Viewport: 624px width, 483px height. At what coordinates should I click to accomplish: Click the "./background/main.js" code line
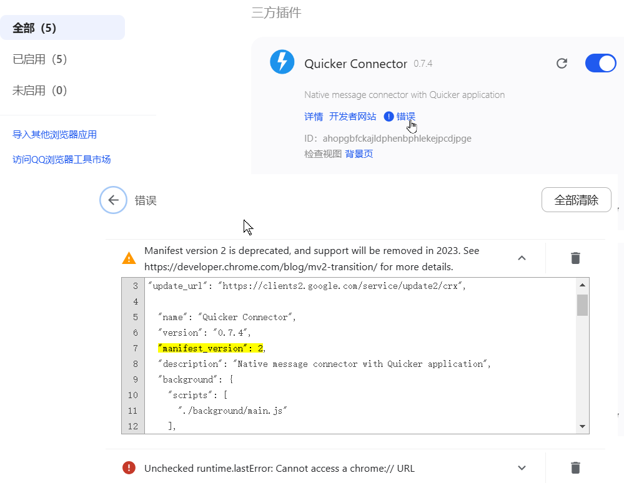(x=233, y=411)
